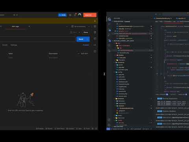
Task: Open the Postman user avatar menu
Action: point(80,15)
